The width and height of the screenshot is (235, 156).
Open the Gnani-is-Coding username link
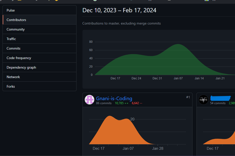(x=114, y=98)
